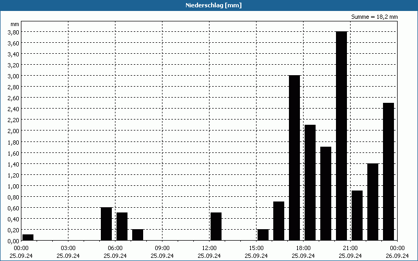This screenshot has height=261, width=418.
Task: Select the bar reaching 1,70 mm
Action: point(326,194)
